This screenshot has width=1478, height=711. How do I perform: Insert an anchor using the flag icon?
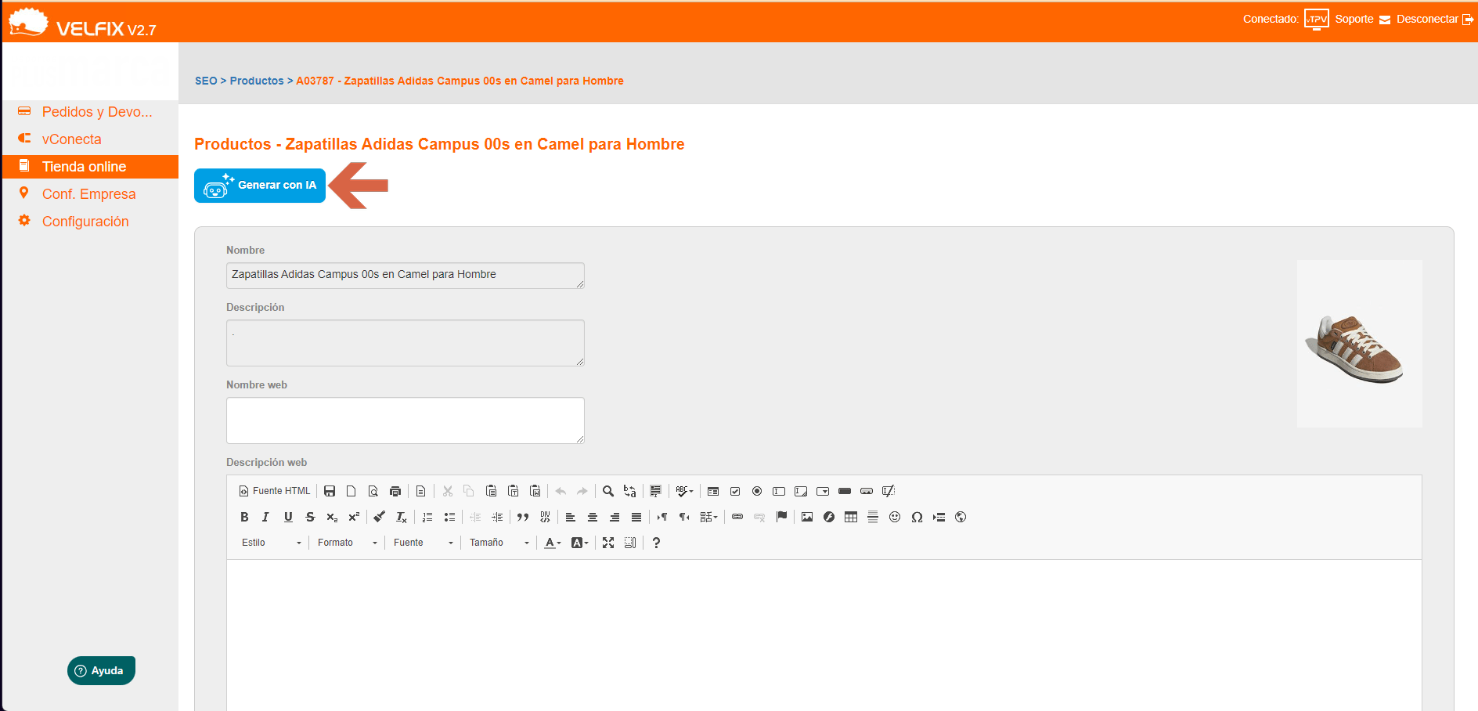click(x=781, y=517)
